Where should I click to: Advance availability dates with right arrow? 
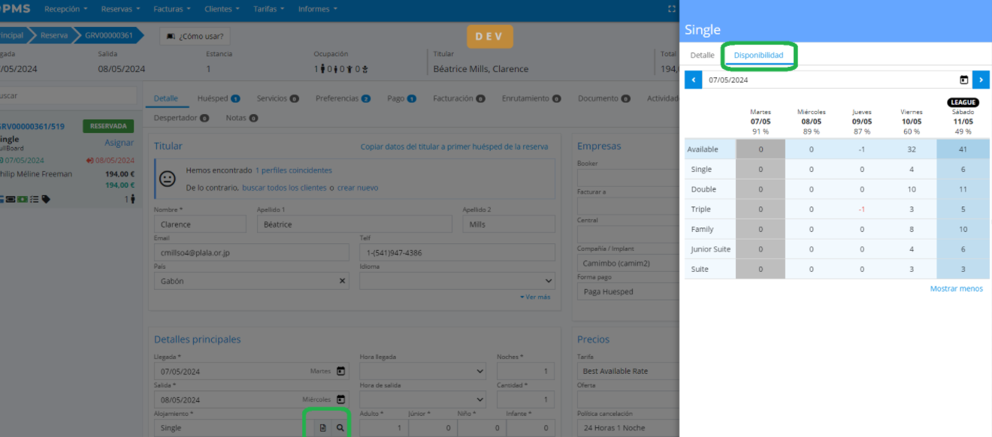[981, 80]
